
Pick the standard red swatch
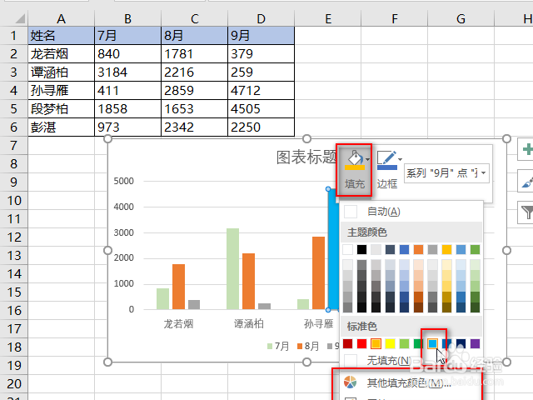click(361, 344)
